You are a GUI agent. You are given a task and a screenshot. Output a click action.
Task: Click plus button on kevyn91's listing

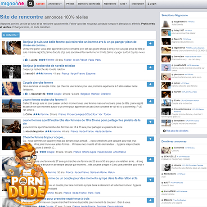[150, 67]
